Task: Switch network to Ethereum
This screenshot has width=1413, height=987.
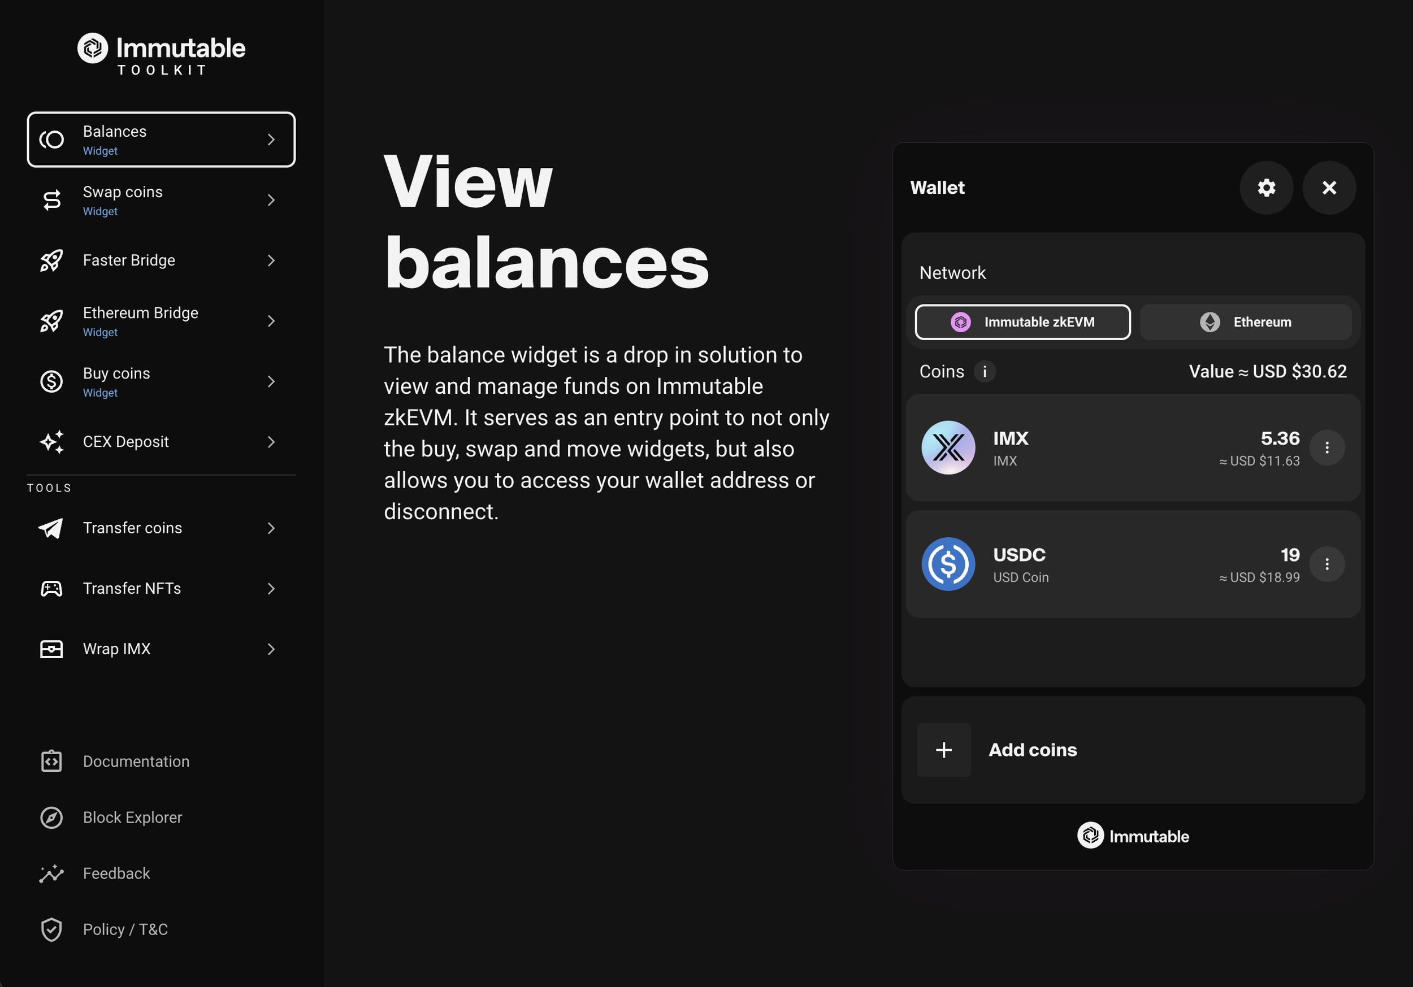Action: [1245, 322]
